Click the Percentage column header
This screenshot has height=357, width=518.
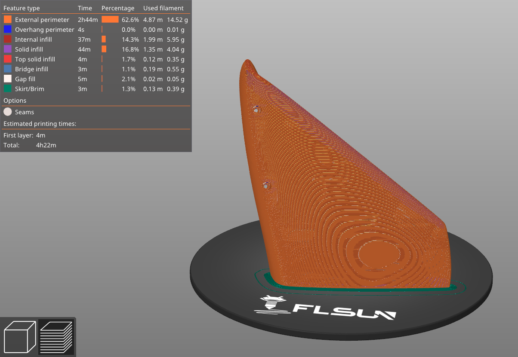point(118,8)
